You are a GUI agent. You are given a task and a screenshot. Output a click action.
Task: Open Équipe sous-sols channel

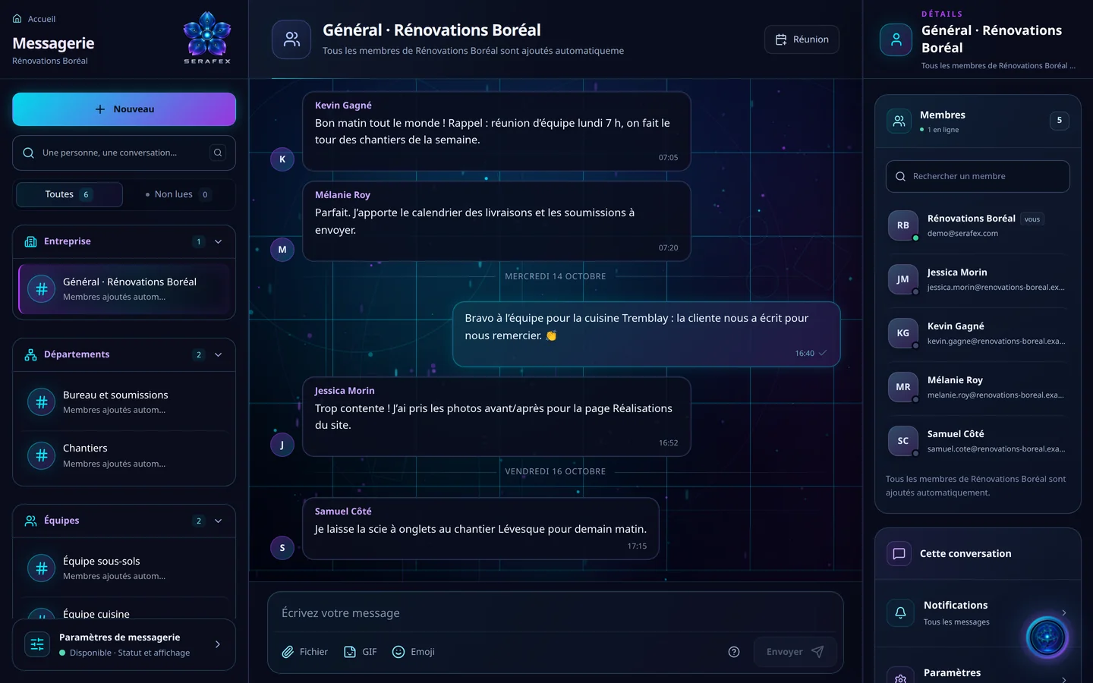click(x=124, y=568)
